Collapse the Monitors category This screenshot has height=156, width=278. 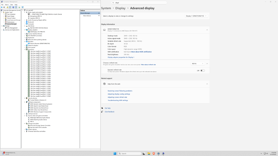point(25,42)
